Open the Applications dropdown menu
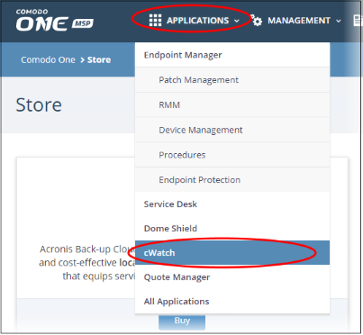363x335 pixels. 195,21
